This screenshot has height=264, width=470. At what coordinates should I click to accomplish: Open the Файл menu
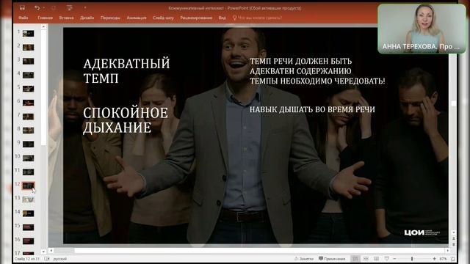click(23, 18)
